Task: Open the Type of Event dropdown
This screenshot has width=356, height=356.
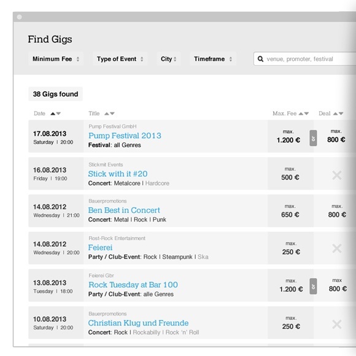Action: 120,59
